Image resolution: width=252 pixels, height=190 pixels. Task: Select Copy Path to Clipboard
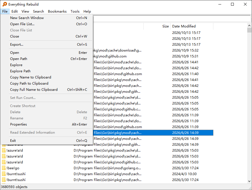pyautogui.click(x=47, y=83)
